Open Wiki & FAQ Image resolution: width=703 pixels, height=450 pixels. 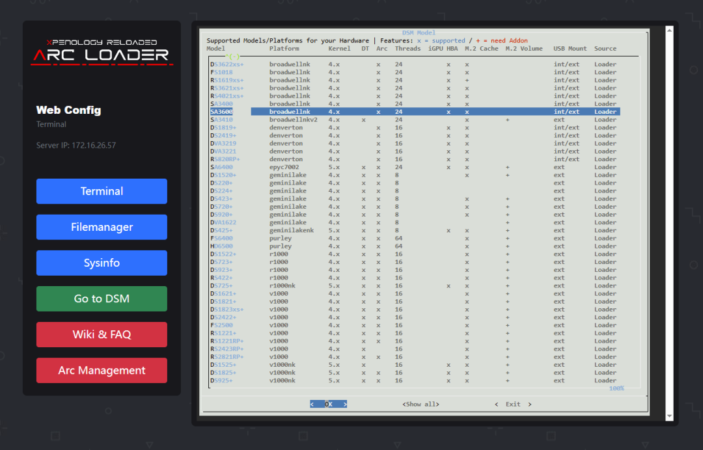102,334
